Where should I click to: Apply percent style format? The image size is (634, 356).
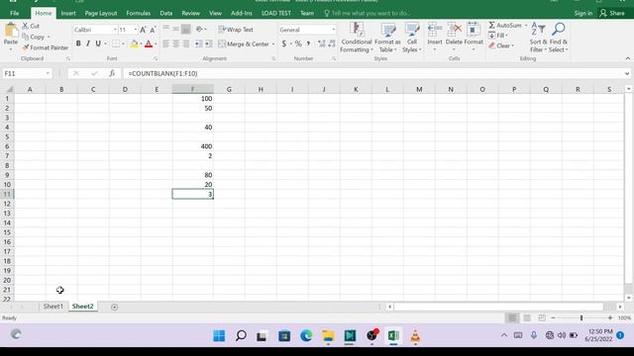[x=298, y=44]
